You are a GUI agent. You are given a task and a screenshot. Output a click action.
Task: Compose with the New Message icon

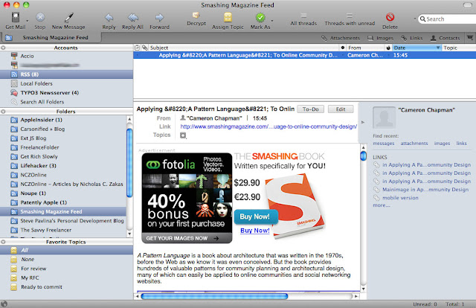pyautogui.click(x=68, y=17)
